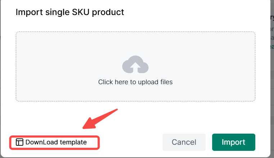
Task: Click the word "template" in the download link
Action: point(73,142)
